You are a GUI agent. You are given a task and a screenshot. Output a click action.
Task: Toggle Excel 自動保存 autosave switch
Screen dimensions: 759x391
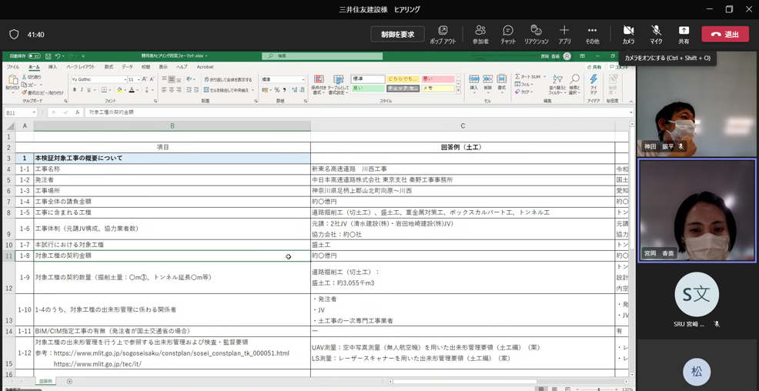click(34, 56)
